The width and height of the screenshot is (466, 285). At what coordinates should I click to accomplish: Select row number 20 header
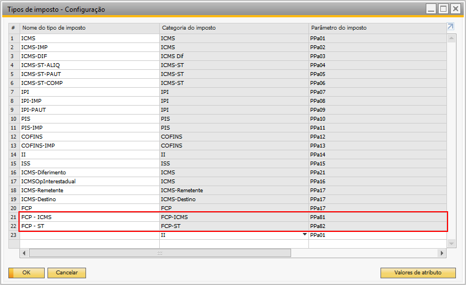tap(14, 208)
